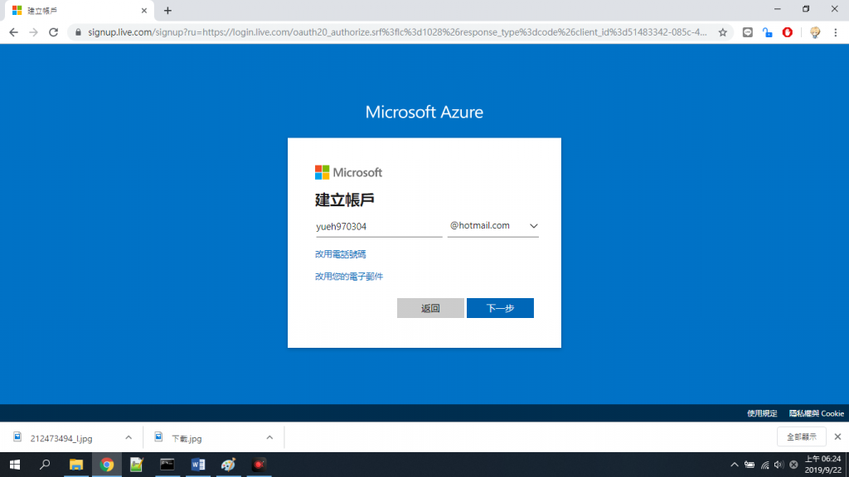This screenshot has width=849, height=477.
Task: Click the browser forward arrow
Action: point(33,32)
